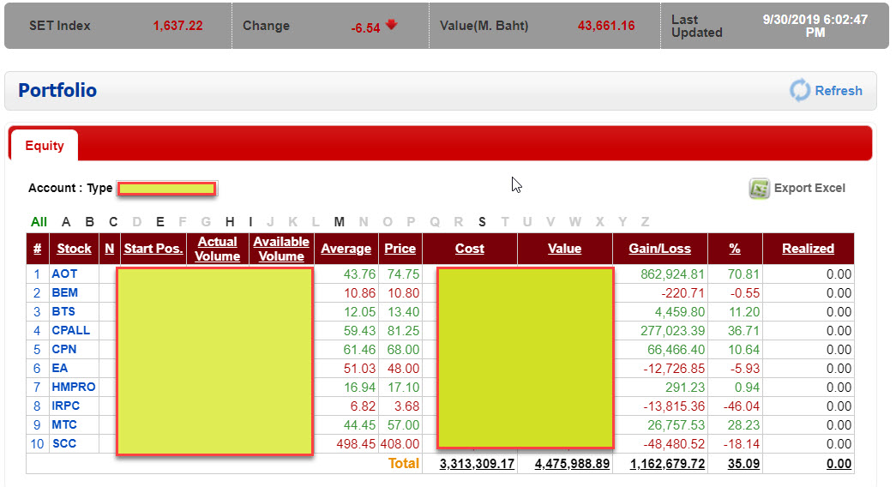Viewport: 896px width, 487px height.
Task: Click the Refresh link text
Action: (x=839, y=91)
